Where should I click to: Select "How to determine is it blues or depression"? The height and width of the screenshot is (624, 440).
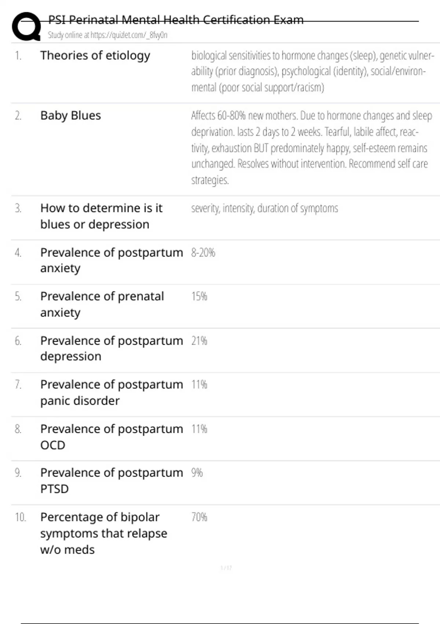(101, 216)
